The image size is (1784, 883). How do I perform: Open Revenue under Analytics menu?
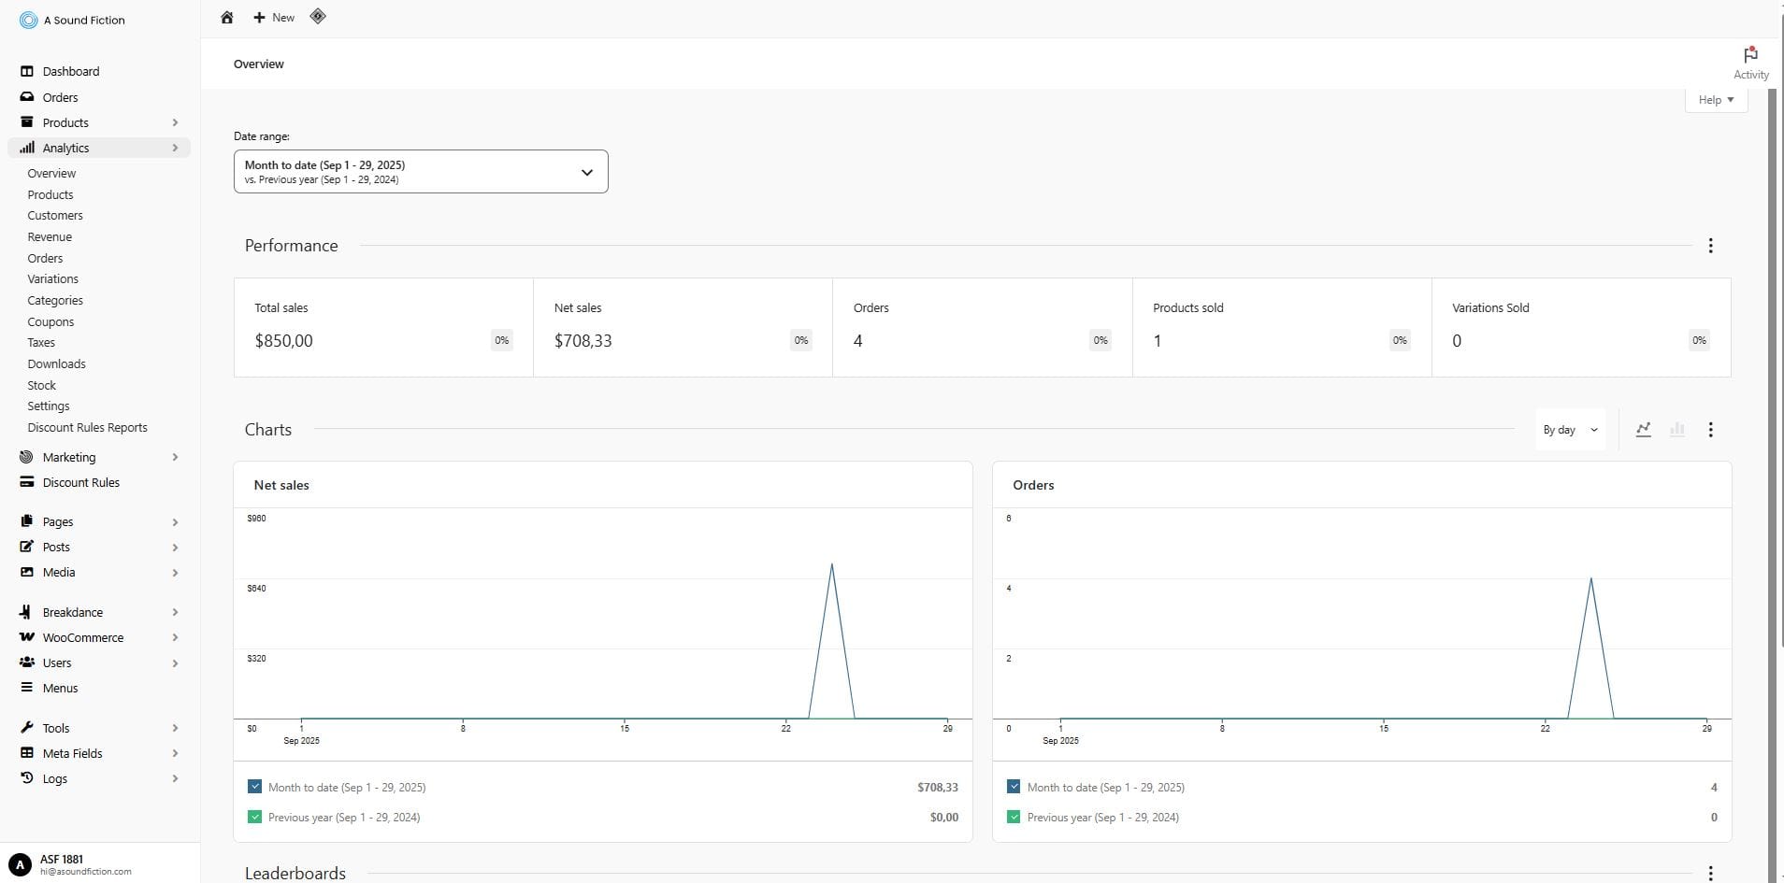[x=50, y=237]
